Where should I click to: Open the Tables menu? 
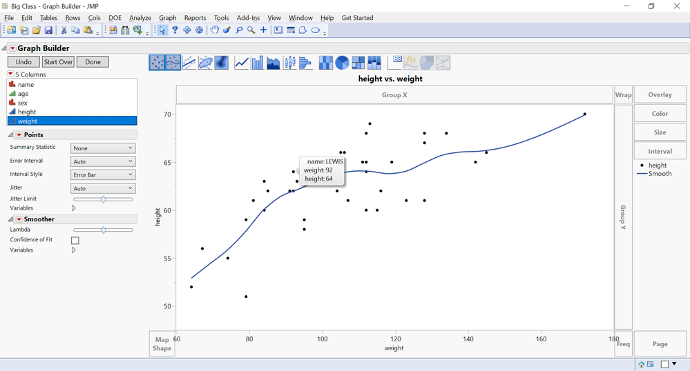[x=48, y=17]
